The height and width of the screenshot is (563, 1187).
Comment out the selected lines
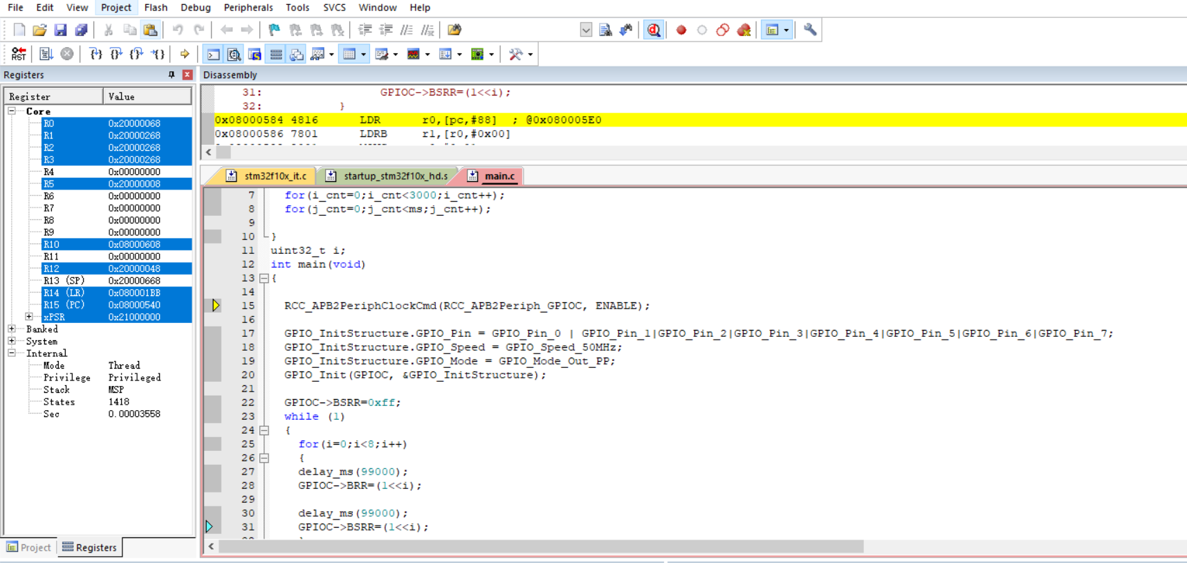click(x=407, y=30)
